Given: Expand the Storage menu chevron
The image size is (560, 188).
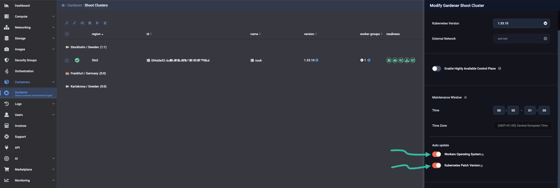Looking at the screenshot, I should [x=53, y=38].
